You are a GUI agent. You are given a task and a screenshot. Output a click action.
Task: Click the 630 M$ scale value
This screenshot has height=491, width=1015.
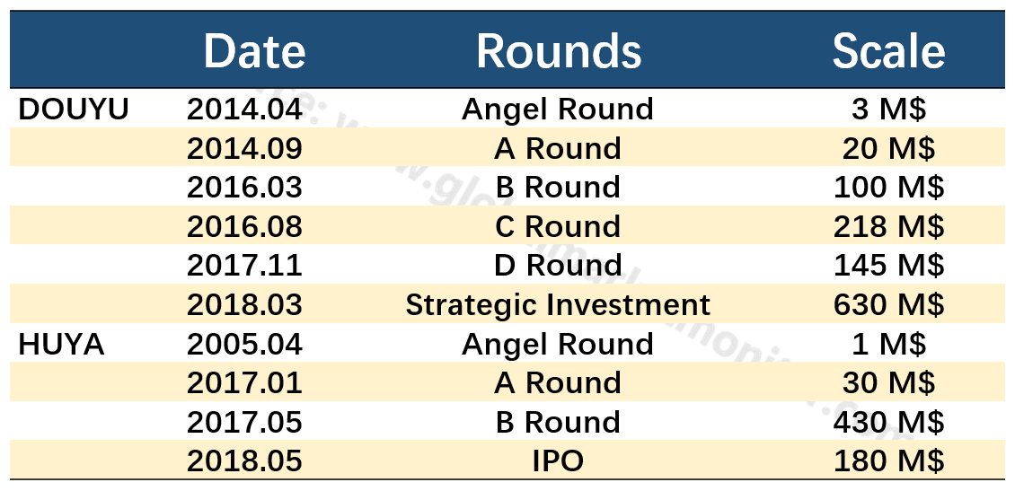coord(888,305)
